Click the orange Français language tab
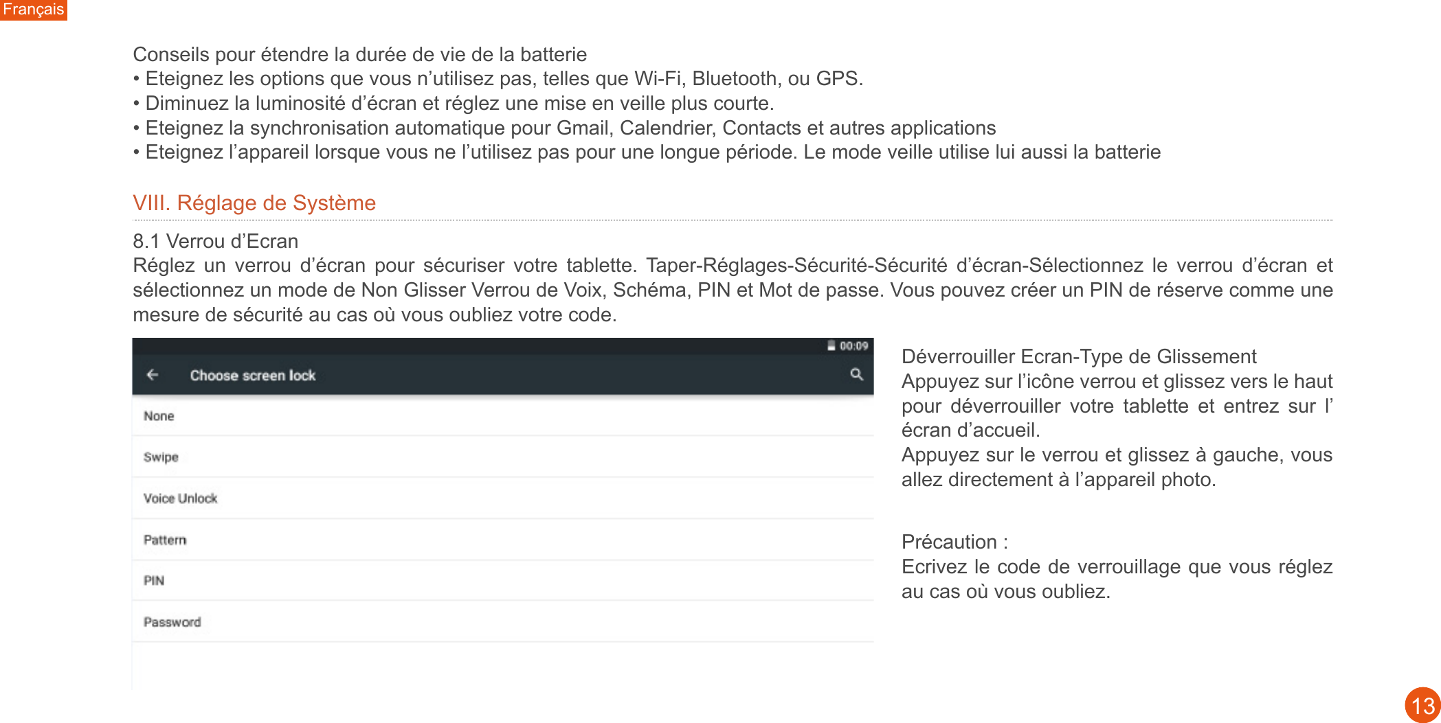The image size is (1441, 723). pos(33,10)
